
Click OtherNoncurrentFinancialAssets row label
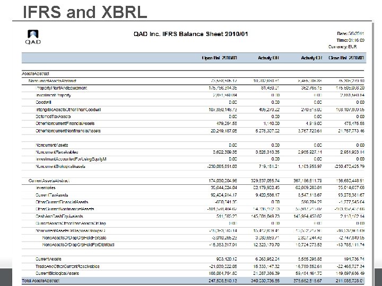click(x=65, y=123)
